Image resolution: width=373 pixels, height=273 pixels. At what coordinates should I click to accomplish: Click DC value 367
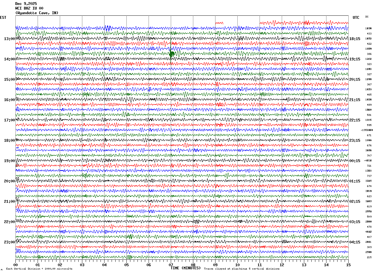pos(369,84)
